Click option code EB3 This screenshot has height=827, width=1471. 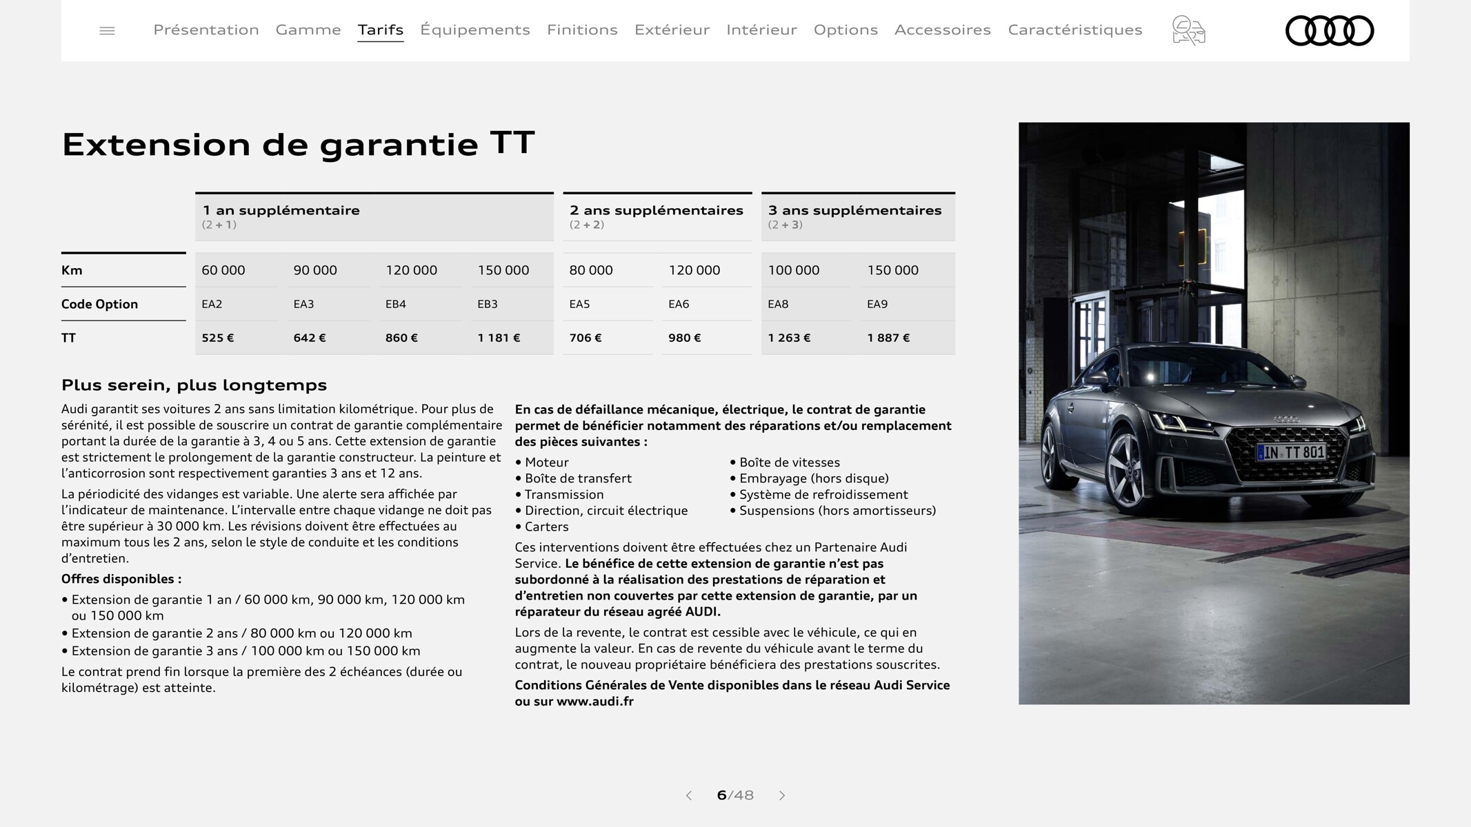coord(488,304)
